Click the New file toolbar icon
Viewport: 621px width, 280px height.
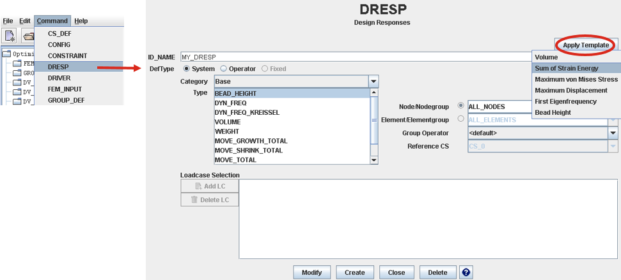pos(10,36)
